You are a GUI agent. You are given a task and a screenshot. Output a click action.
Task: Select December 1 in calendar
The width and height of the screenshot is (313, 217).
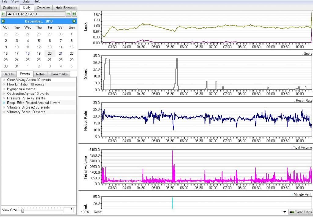point(72,34)
